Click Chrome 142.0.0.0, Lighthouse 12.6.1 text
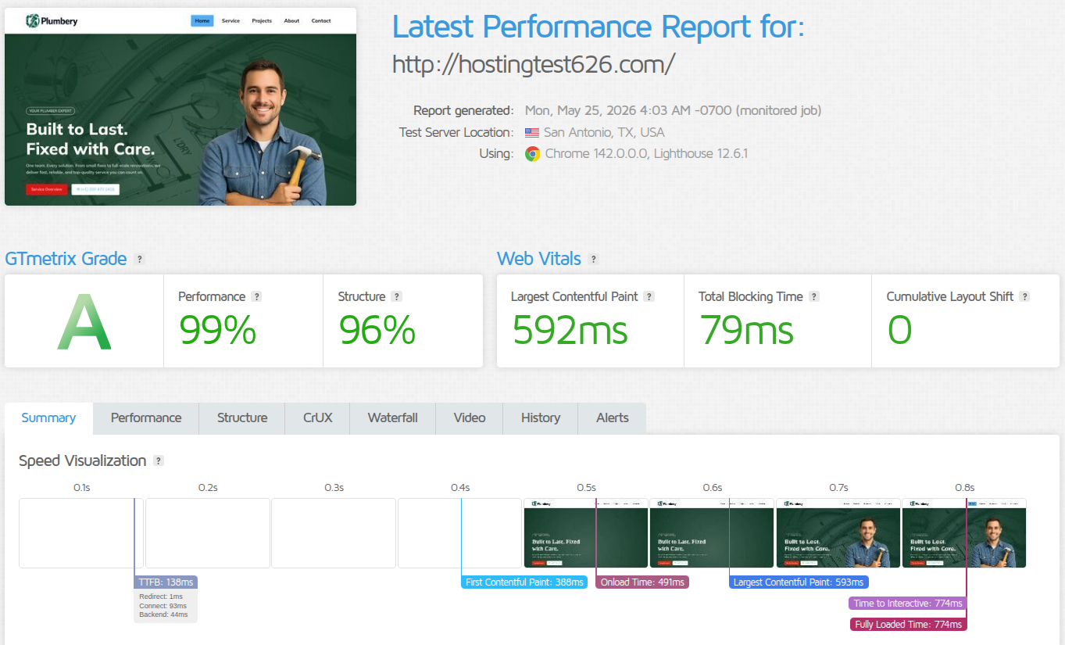The image size is (1065, 645). 646,154
